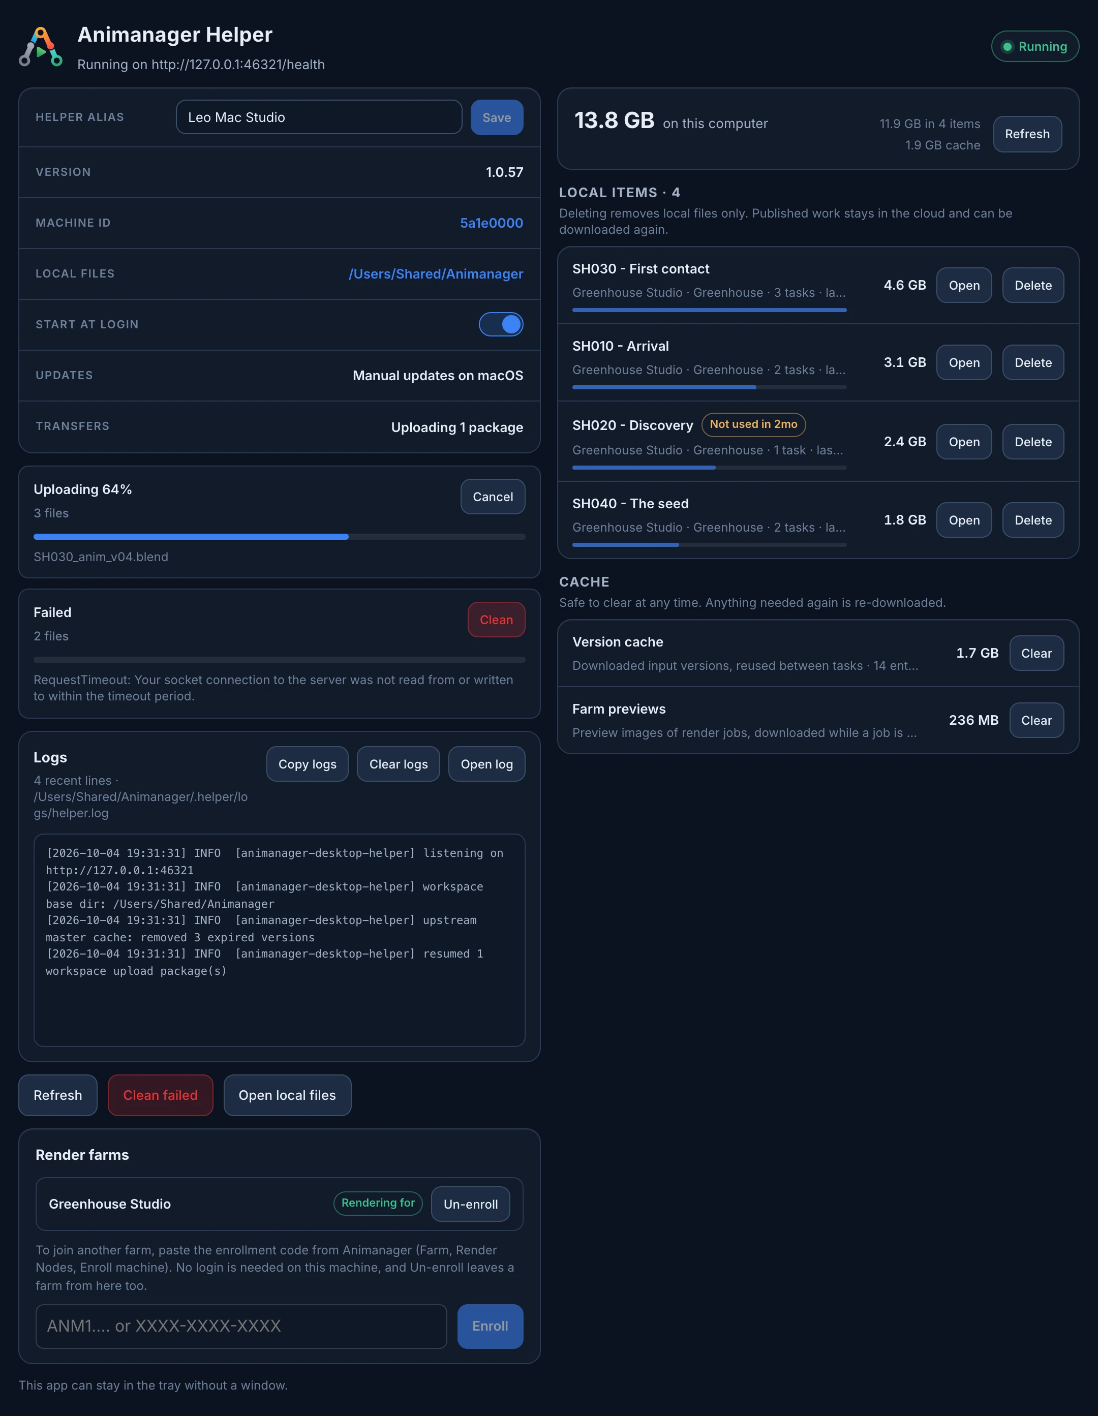Screen dimensions: 1098x1416
Task: Copy logs to clipboard
Action: pos(308,764)
